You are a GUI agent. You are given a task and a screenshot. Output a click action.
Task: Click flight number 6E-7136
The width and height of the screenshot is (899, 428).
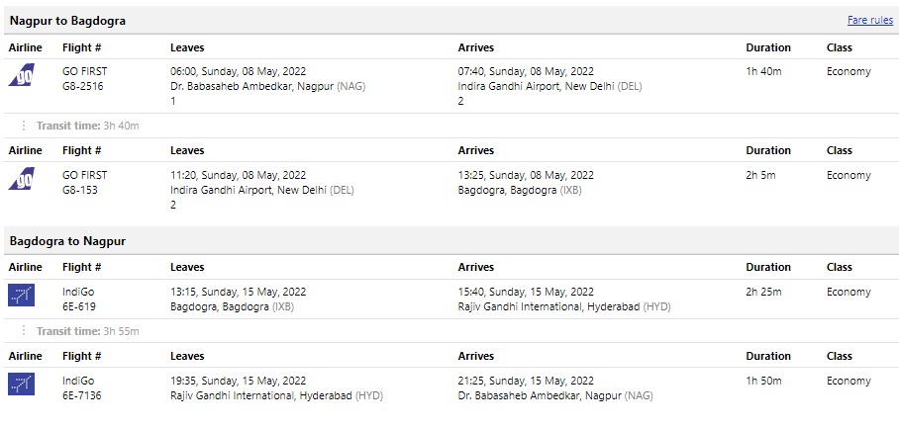tap(83, 395)
